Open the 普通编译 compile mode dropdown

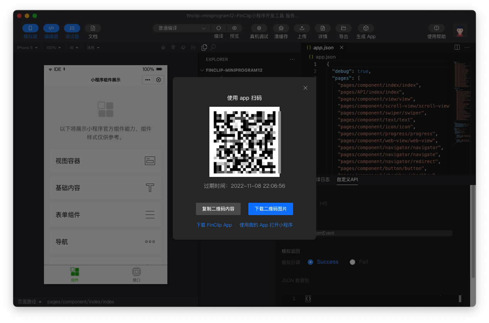(x=182, y=28)
